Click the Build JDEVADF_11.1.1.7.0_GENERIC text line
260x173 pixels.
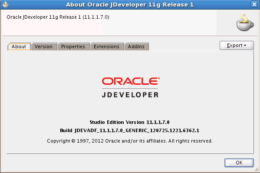point(129,130)
